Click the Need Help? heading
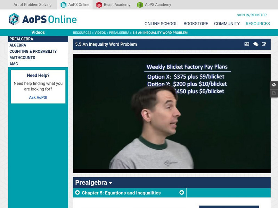Image resolution: width=278 pixels, height=208 pixels. click(38, 75)
